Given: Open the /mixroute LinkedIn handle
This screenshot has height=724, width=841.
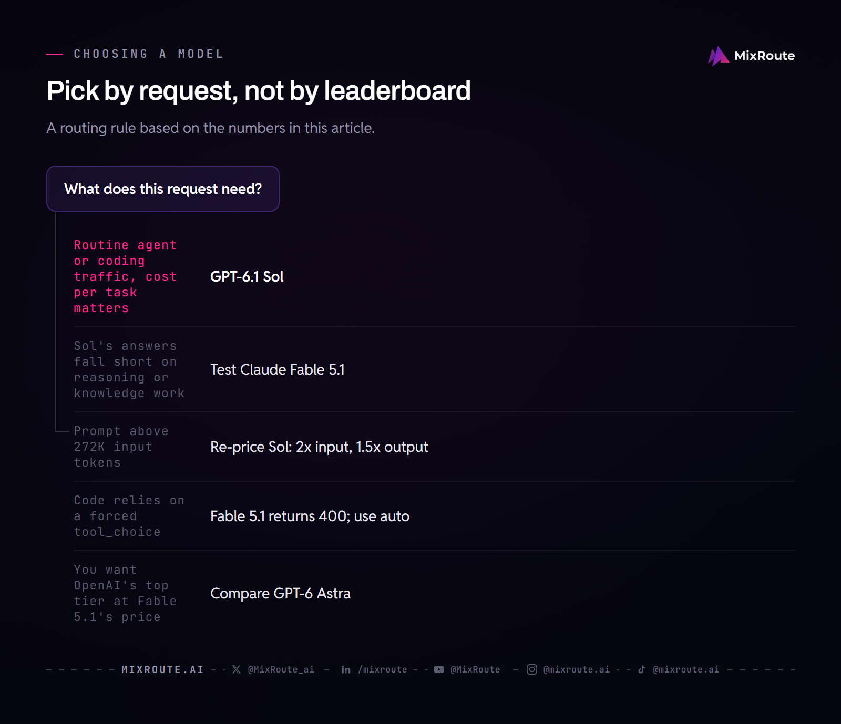Looking at the screenshot, I should tap(383, 669).
